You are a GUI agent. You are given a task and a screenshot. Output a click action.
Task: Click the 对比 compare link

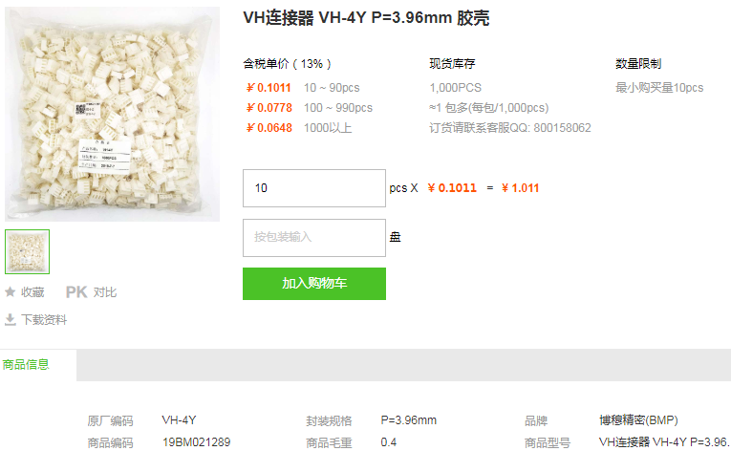(105, 292)
